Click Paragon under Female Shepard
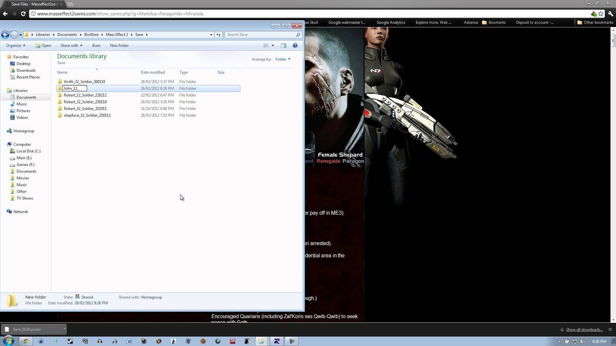 tap(353, 161)
